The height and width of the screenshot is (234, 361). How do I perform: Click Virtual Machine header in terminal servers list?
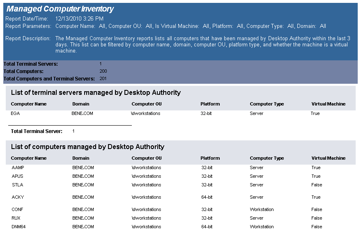[x=328, y=104]
